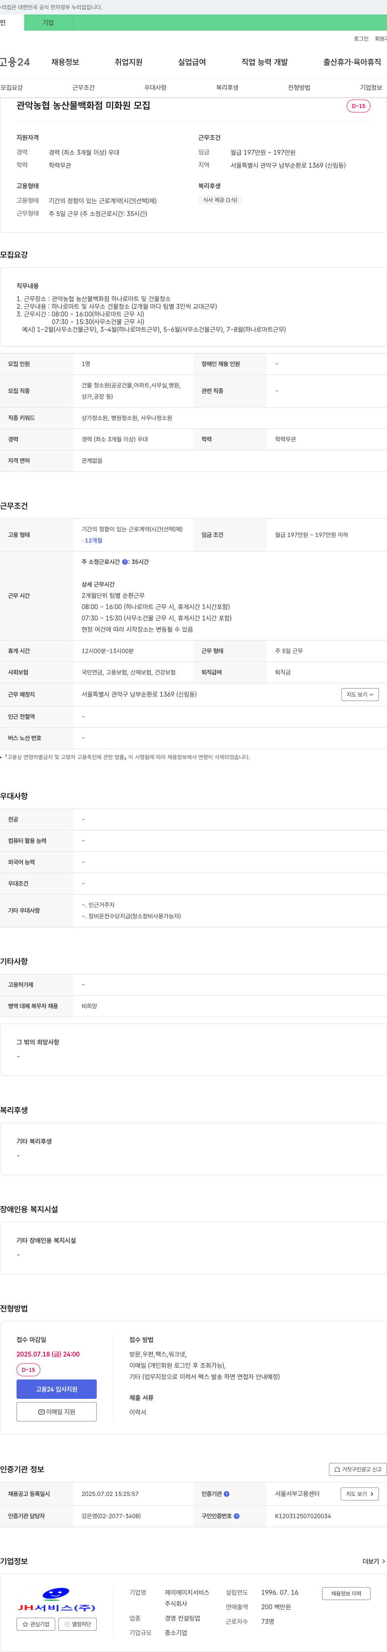Click the 식사 제공 (1식) benefit tag
The image size is (387, 1652).
pos(220,200)
